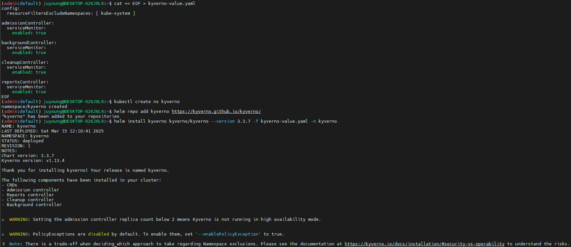Click the warning triangle icon beside replica count warning
The image size is (571, 247).
tap(3, 220)
